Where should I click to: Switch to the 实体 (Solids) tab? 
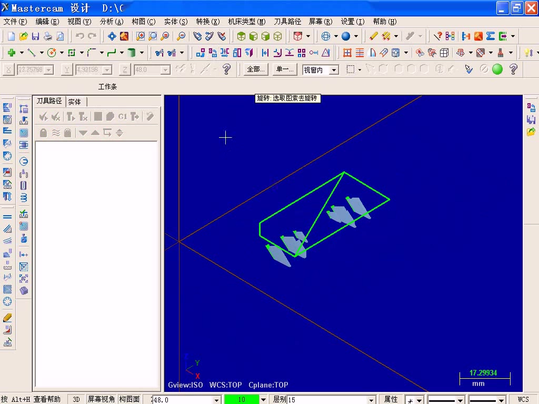(x=75, y=102)
